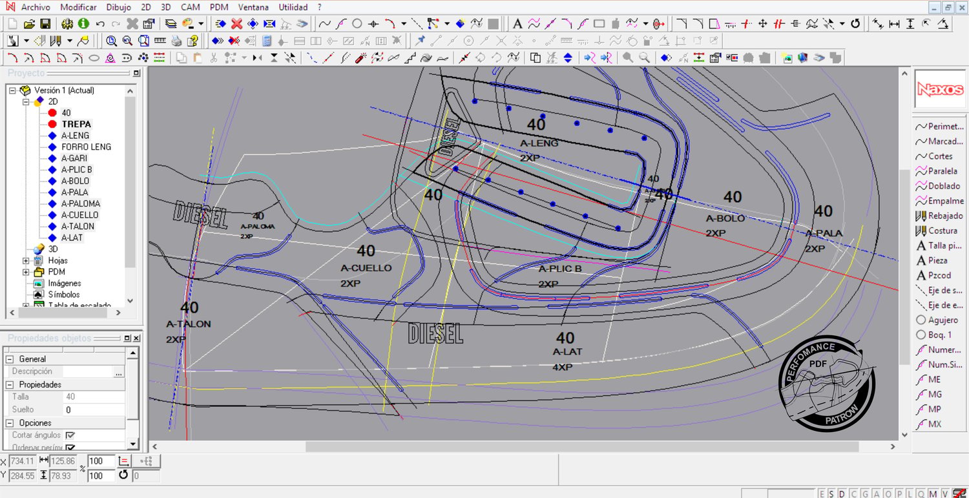Undo the last action
969x498 pixels.
pos(100,24)
